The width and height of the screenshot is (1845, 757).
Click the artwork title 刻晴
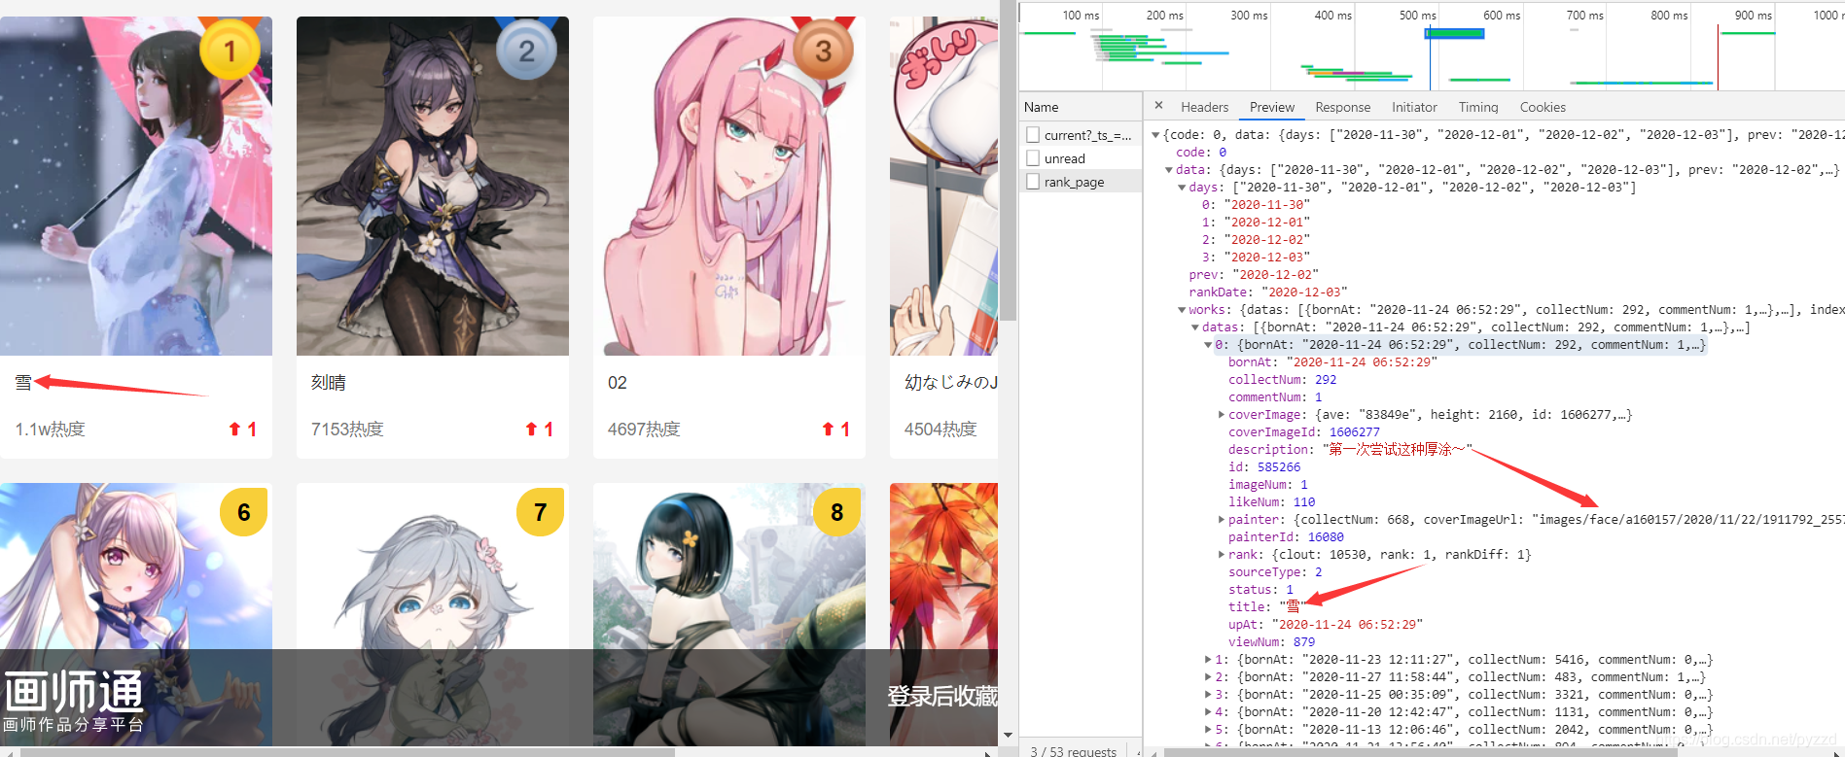tap(329, 383)
